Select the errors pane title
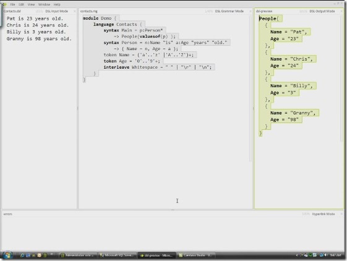347x261 pixels. (x=8, y=214)
